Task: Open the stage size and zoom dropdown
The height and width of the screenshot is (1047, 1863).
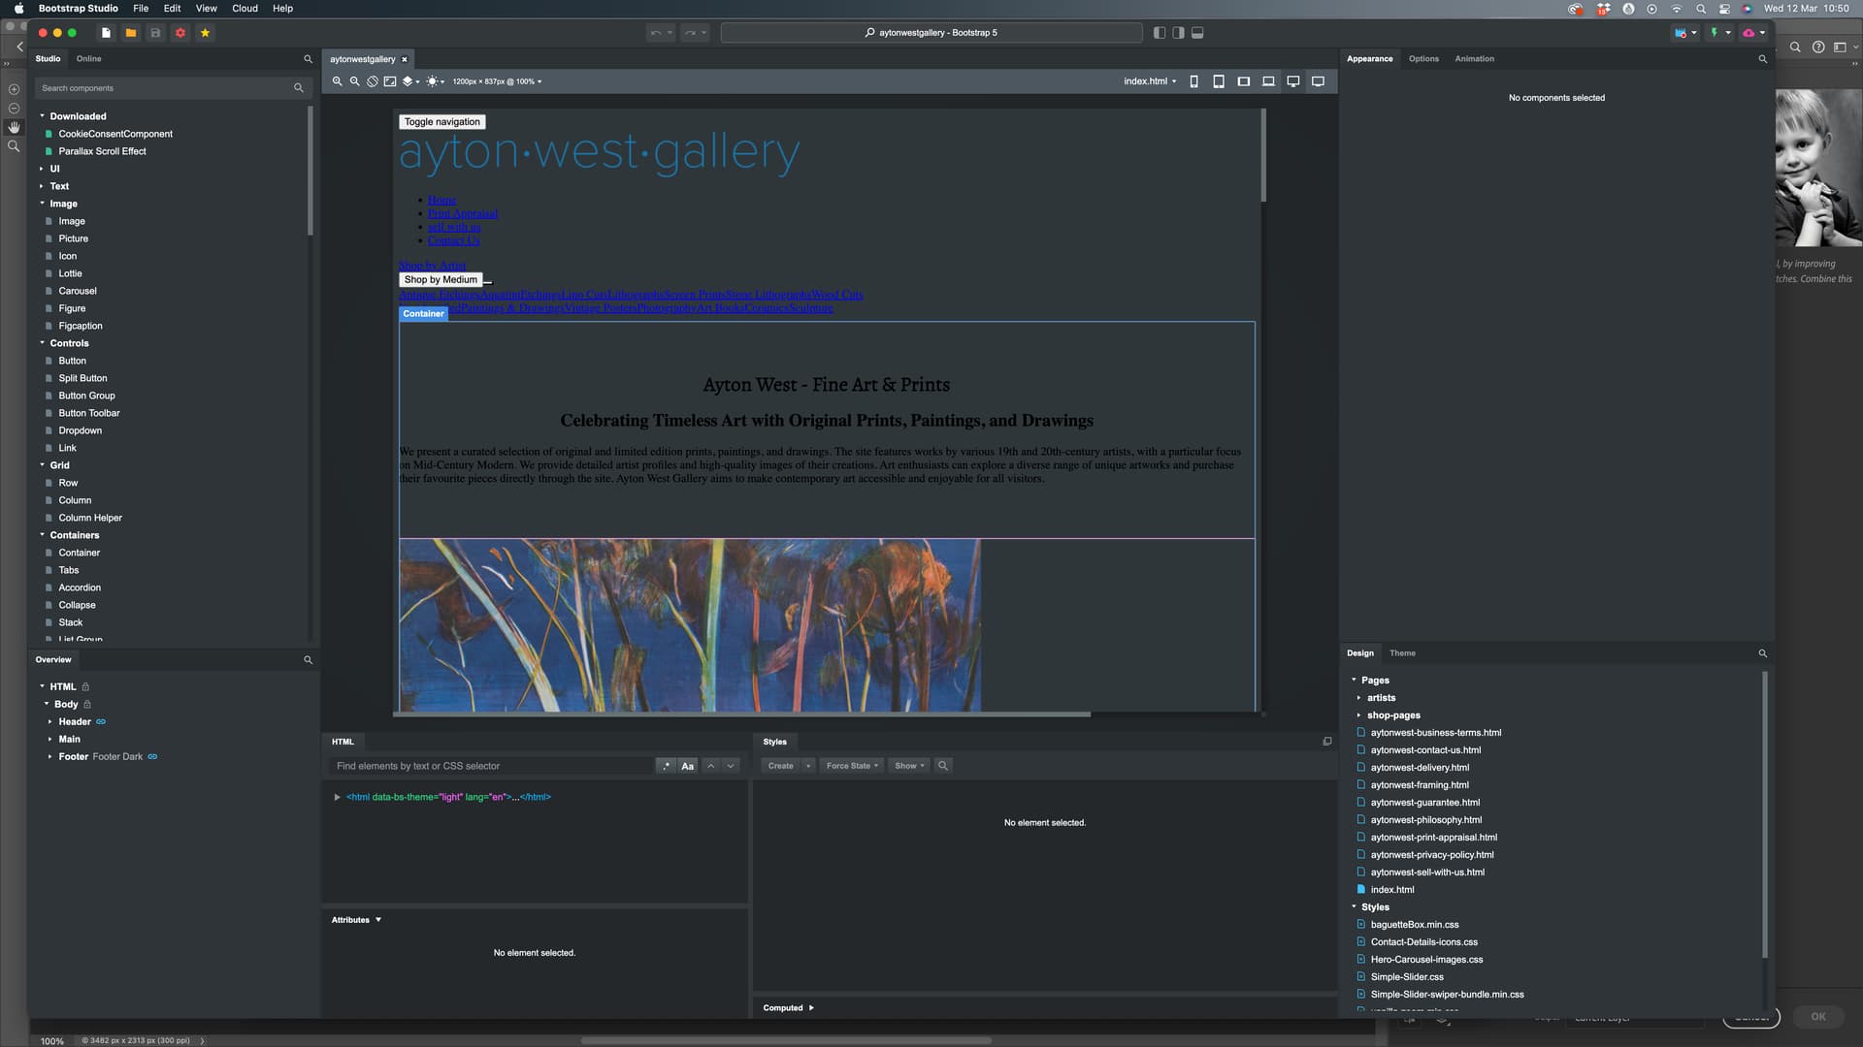Action: coord(497,81)
